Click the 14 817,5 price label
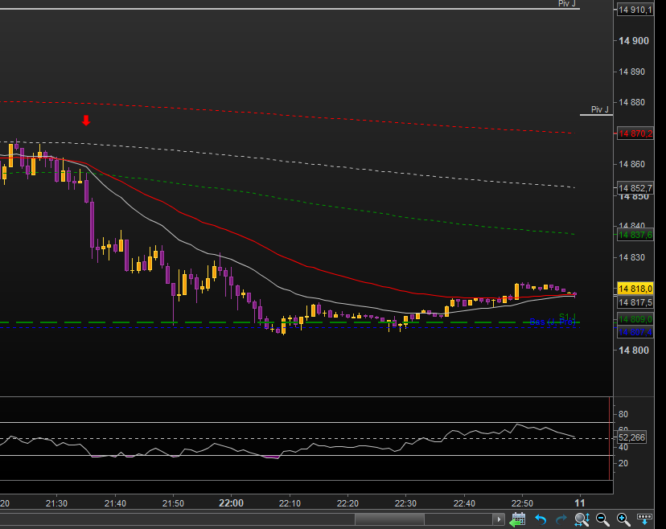This screenshot has height=529, width=666. (x=635, y=302)
